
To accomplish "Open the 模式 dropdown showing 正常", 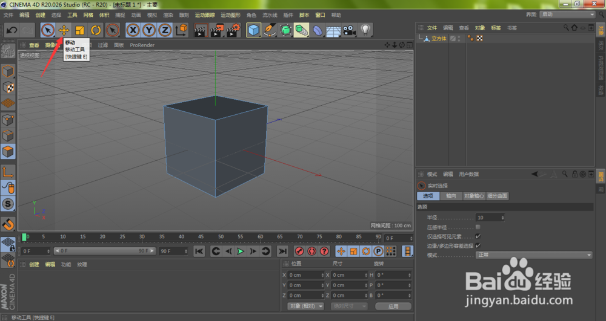I will coord(533,255).
